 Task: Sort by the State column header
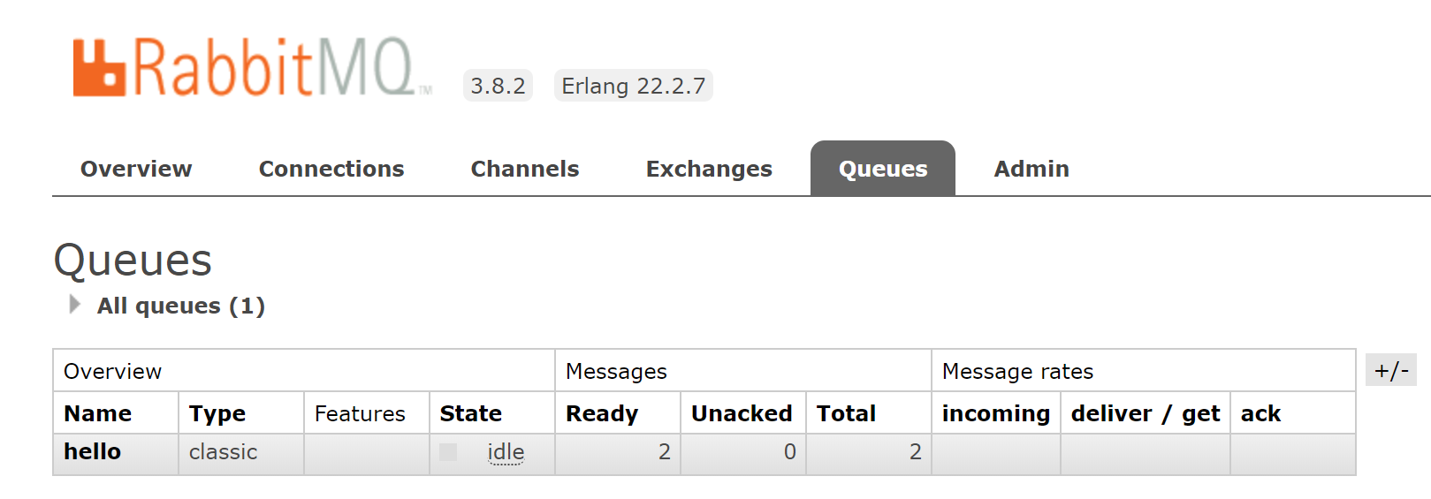pyautogui.click(x=470, y=413)
